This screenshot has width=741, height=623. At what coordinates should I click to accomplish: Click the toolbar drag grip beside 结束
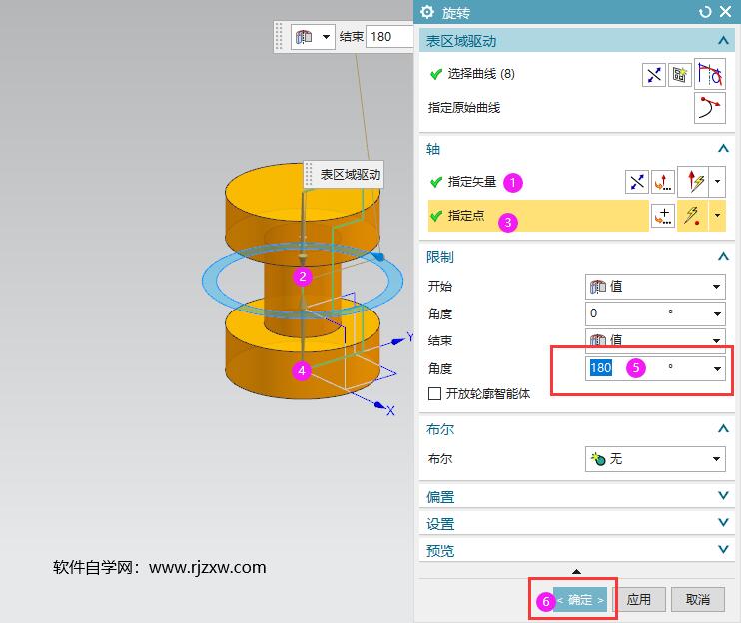click(279, 36)
